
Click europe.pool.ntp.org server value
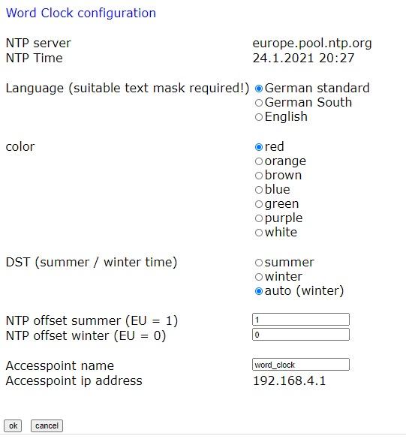312,44
